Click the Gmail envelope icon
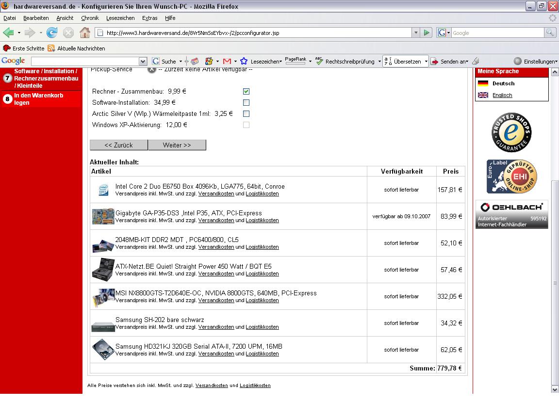 [227, 61]
